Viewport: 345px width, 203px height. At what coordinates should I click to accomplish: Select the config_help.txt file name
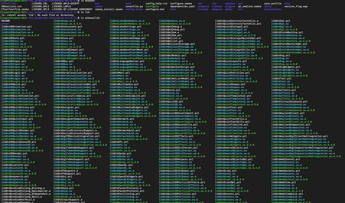click(156, 4)
